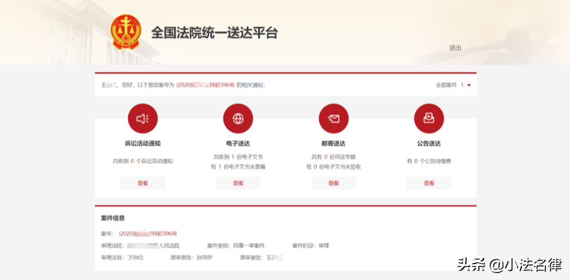
Task: Open the 查看 button under 电子送达
Action: click(238, 183)
